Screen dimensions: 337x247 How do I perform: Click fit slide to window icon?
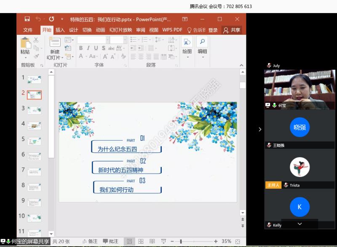click(x=238, y=242)
